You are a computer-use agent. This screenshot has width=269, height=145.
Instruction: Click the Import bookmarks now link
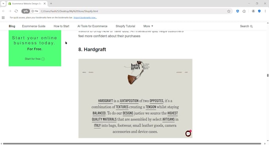tap(85, 17)
